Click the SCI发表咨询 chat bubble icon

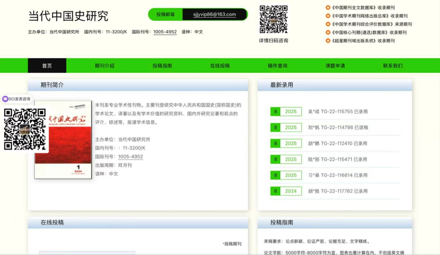(x=5, y=99)
